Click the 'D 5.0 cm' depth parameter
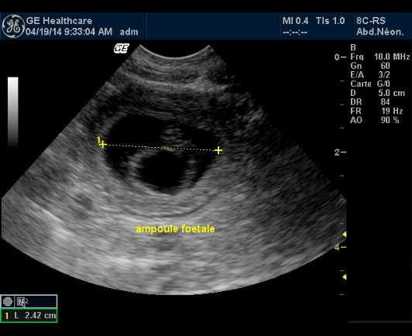This screenshot has height=336, width=412. tap(378, 93)
